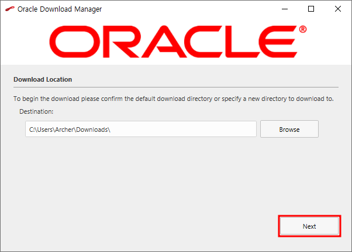352x252 pixels.
Task: Open the Browse folder picker
Action: tap(289, 129)
